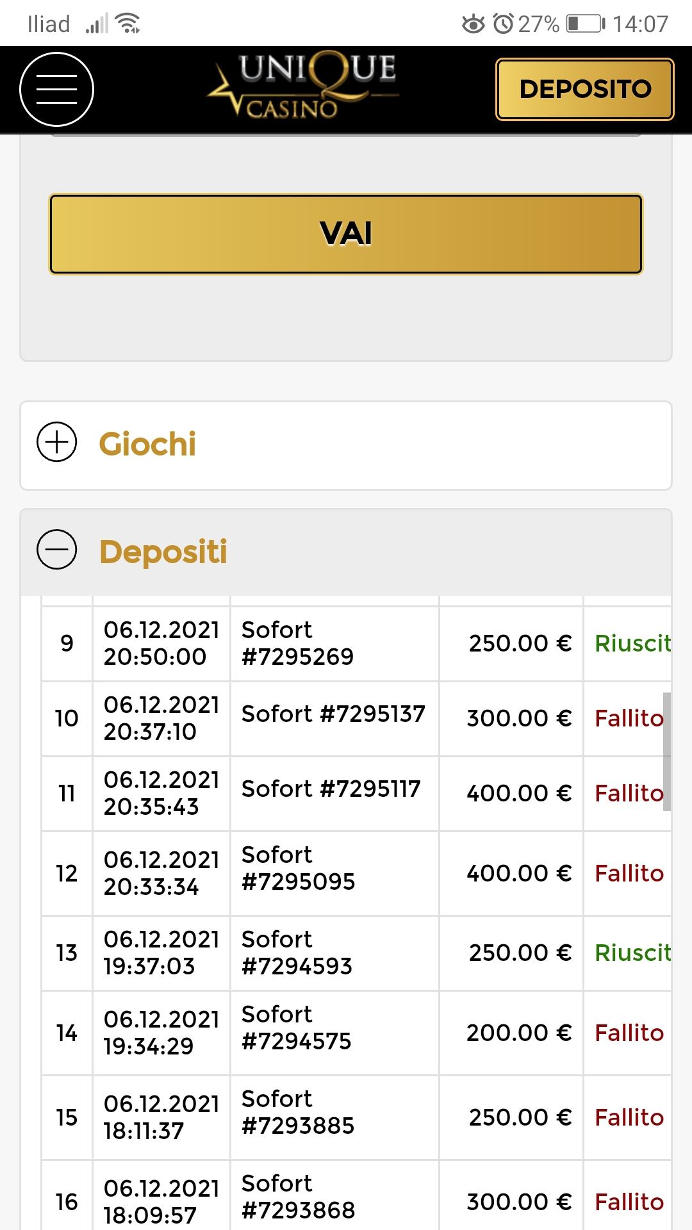Tap the Riuscito status in row 13
692x1230 pixels.
[x=632, y=953]
